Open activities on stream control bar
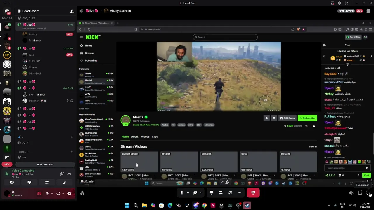The height and width of the screenshot is (210, 374). [221, 192]
